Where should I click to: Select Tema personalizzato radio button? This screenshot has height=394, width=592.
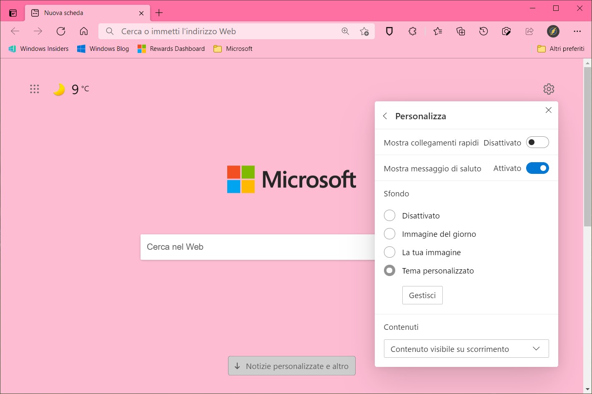[x=389, y=271]
